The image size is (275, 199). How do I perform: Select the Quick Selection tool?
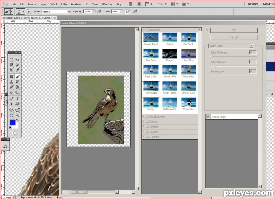coord(17,65)
